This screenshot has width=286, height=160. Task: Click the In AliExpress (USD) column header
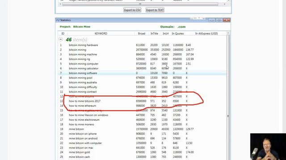click(x=206, y=34)
